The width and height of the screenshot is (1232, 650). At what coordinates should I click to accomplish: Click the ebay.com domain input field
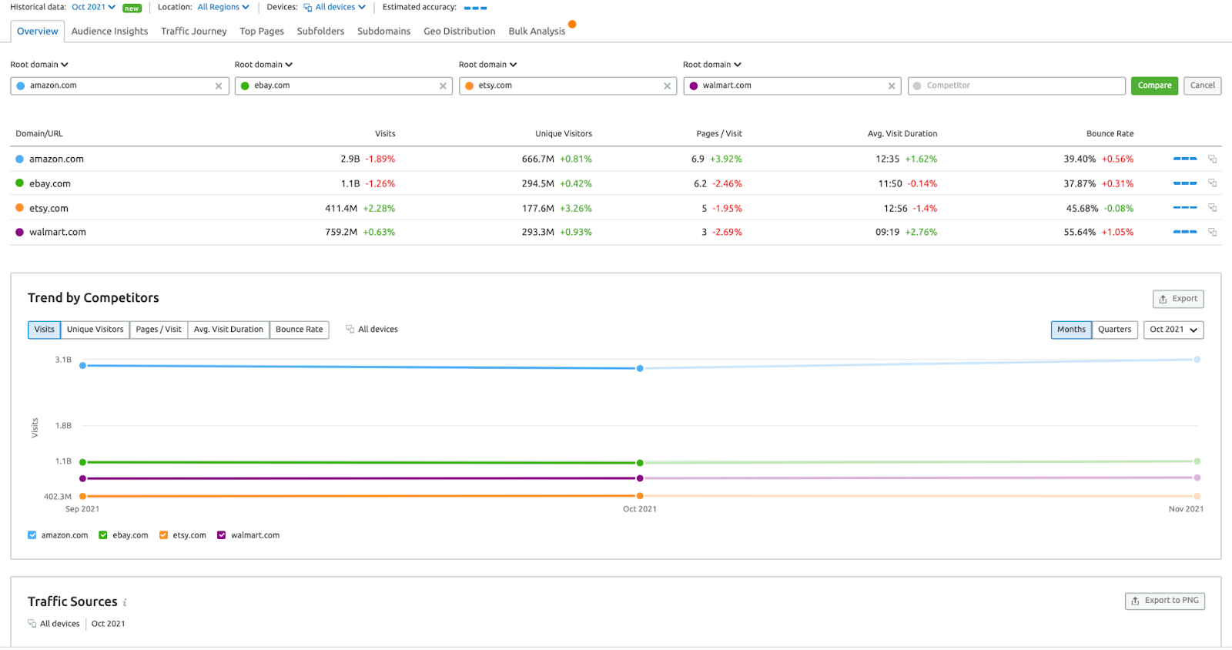[x=343, y=85]
